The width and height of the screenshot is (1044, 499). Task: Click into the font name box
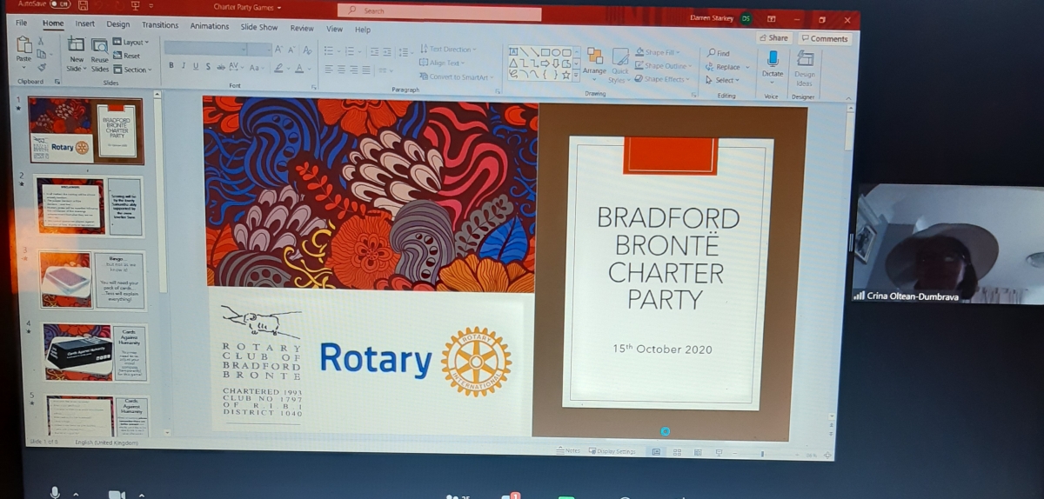(207, 49)
